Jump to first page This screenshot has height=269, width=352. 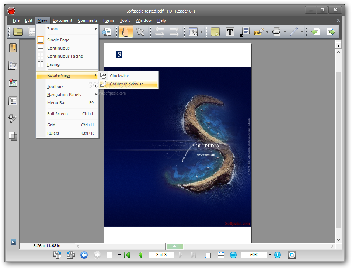click(x=127, y=255)
